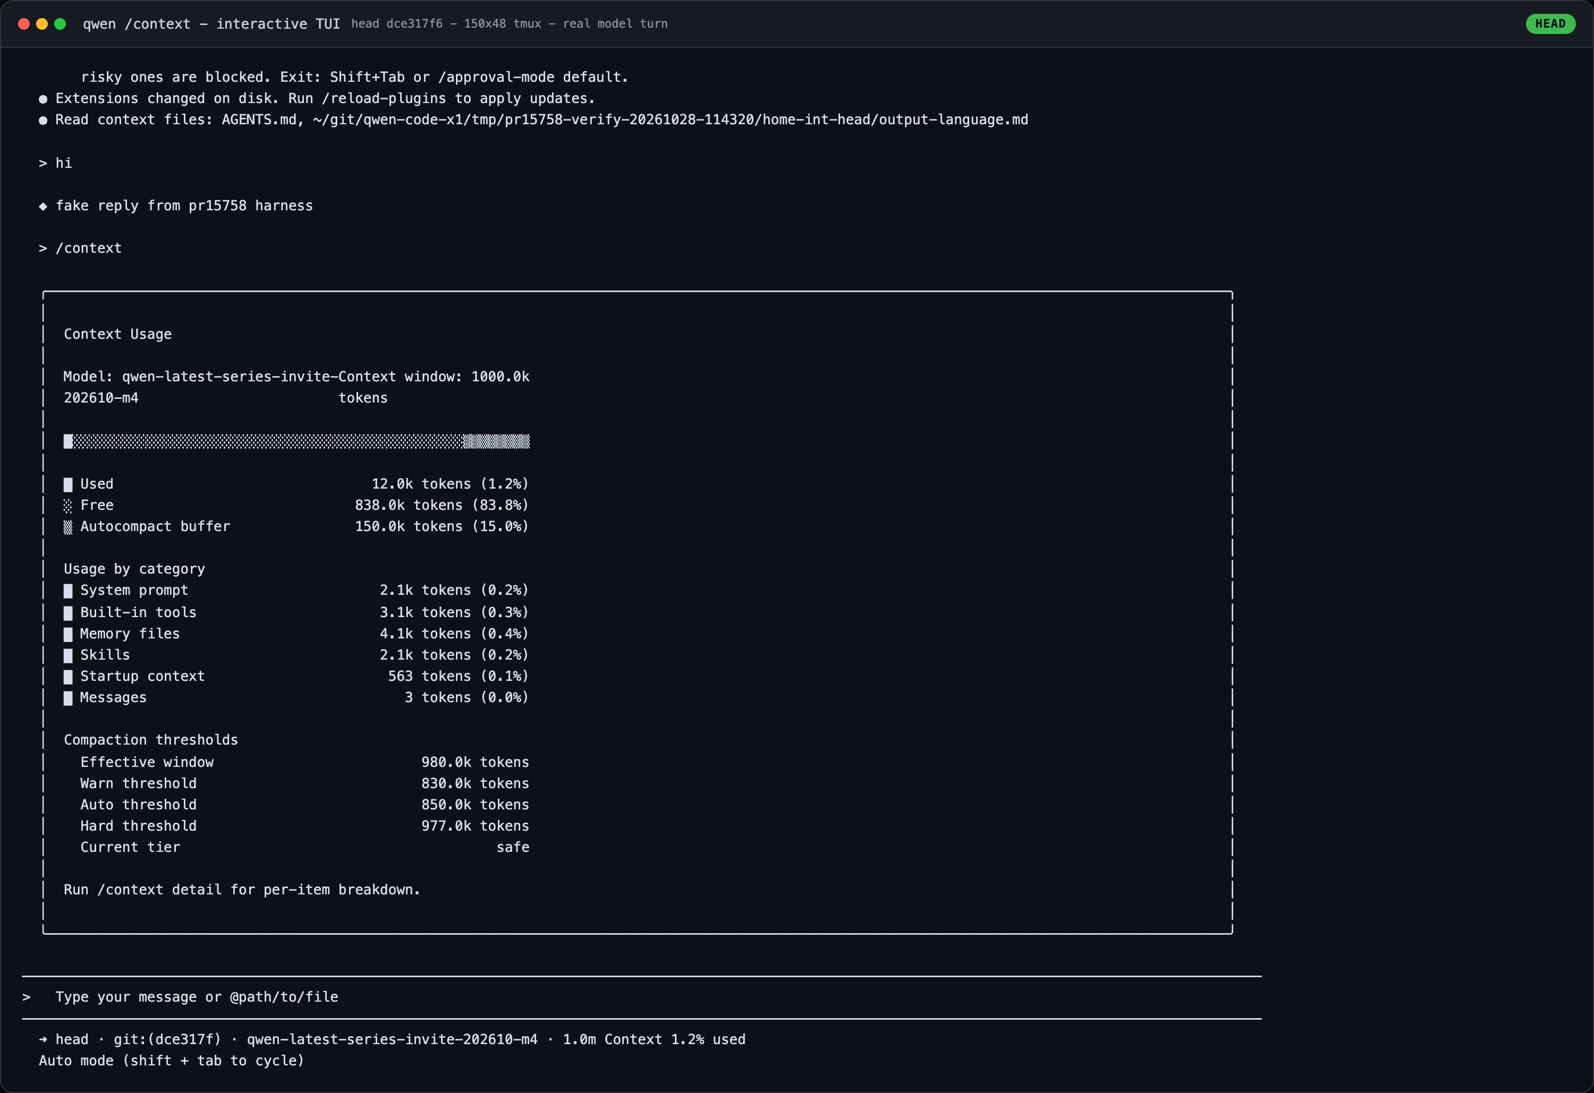Image resolution: width=1594 pixels, height=1093 pixels.
Task: Click the '> hi' user message
Action: click(x=56, y=163)
